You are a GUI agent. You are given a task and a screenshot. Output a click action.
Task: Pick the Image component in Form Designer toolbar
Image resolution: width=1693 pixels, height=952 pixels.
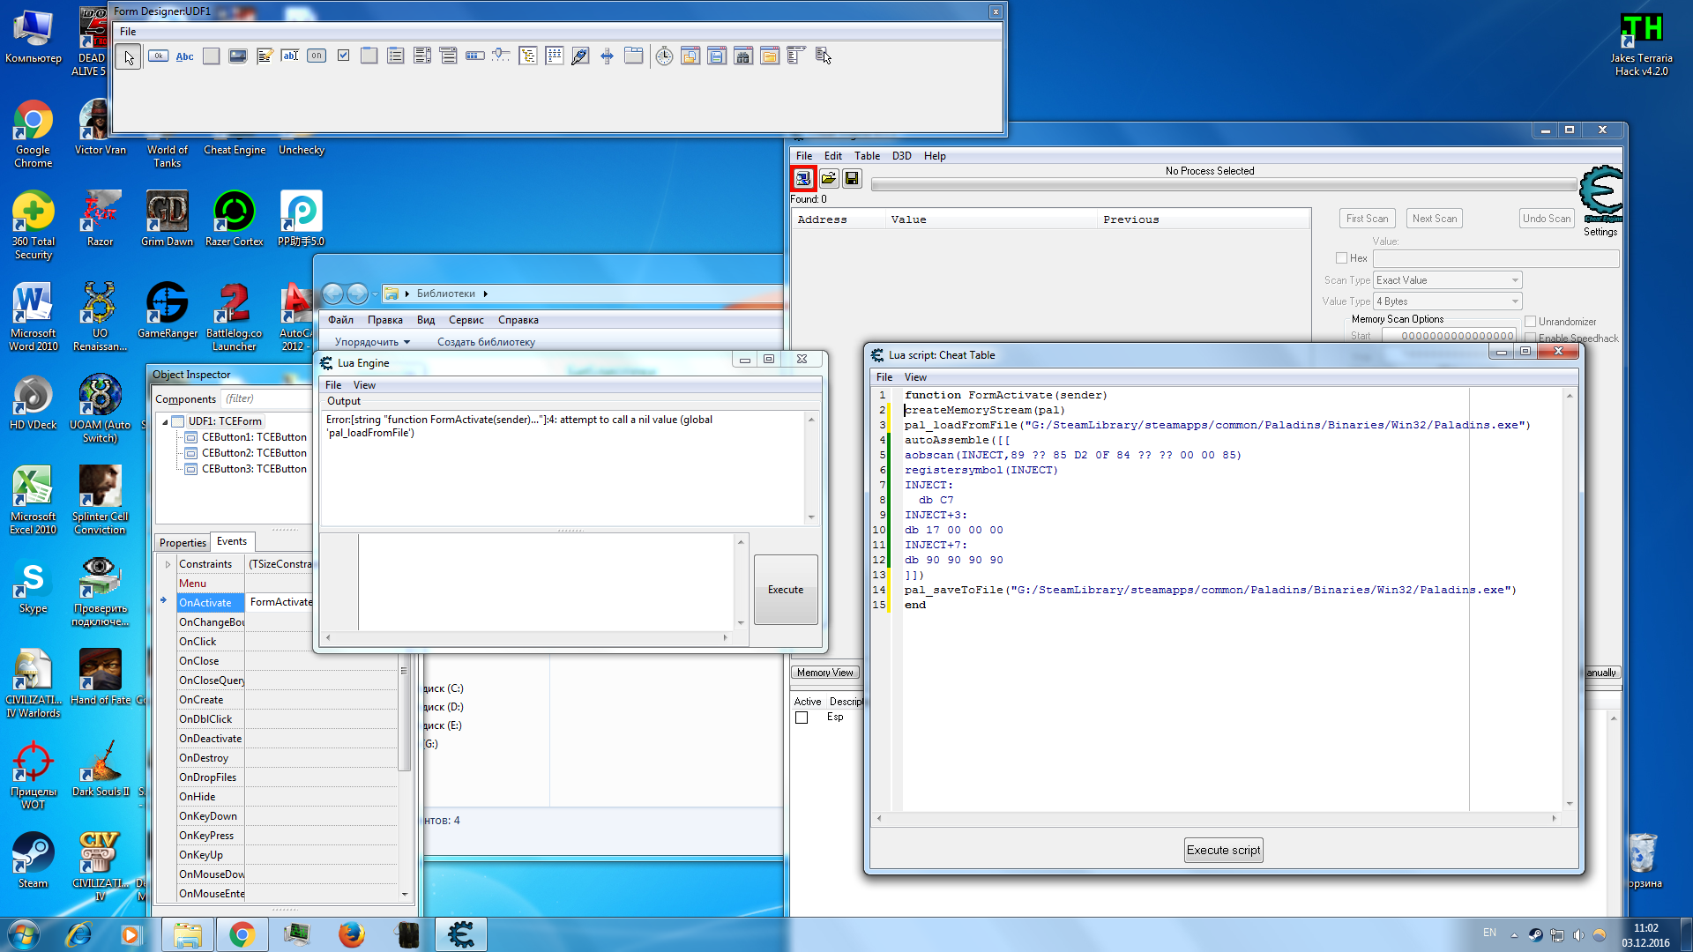point(237,56)
